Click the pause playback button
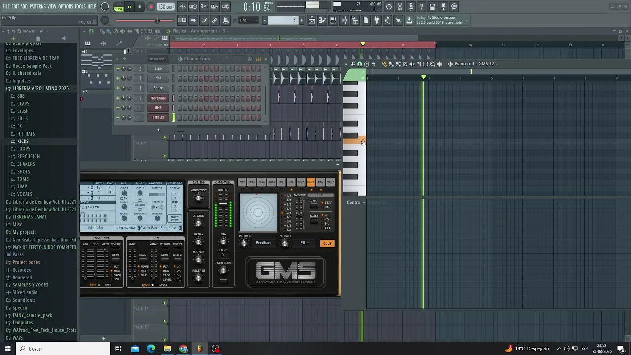Image resolution: width=631 pixels, height=355 pixels. [130, 7]
